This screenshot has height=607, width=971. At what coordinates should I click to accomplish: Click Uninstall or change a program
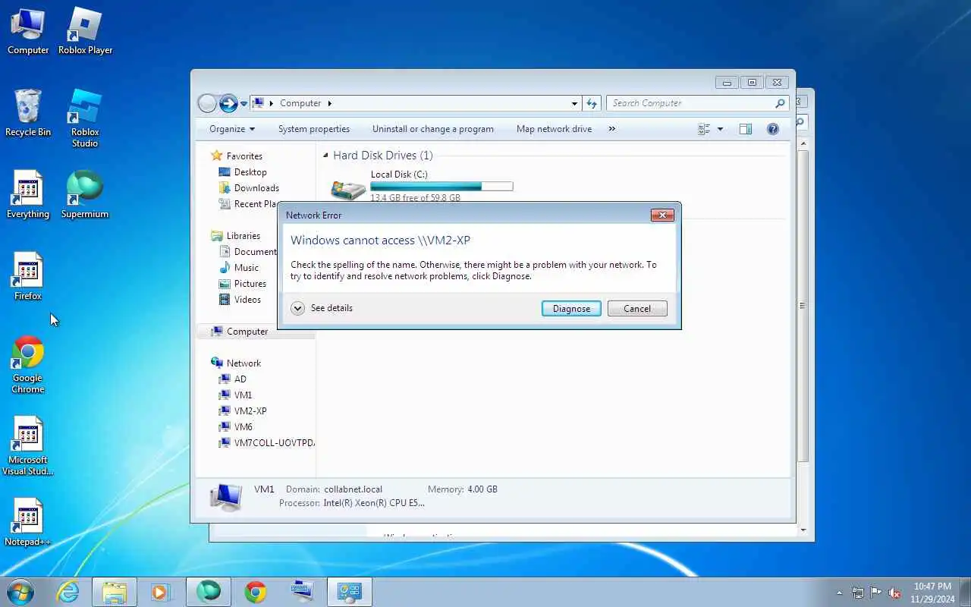[x=433, y=129]
